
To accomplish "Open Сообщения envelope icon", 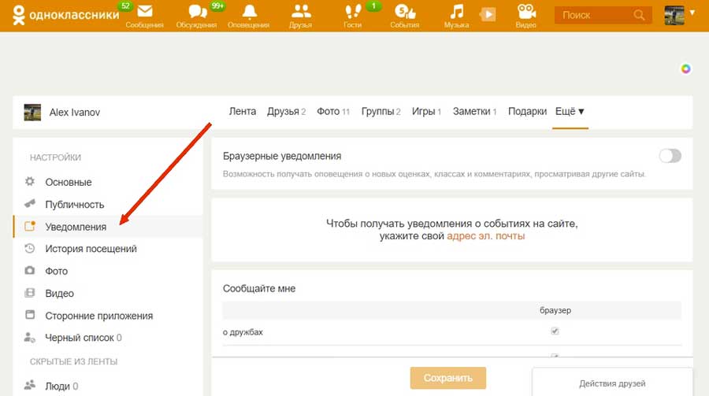I will point(145,11).
